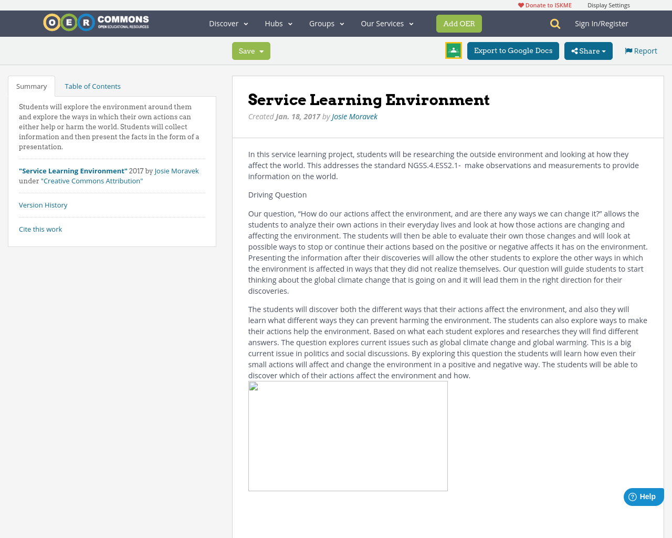Screen dimensions: 672x538
Task: Switch to the Table of Contents tab
Action: click(x=92, y=86)
